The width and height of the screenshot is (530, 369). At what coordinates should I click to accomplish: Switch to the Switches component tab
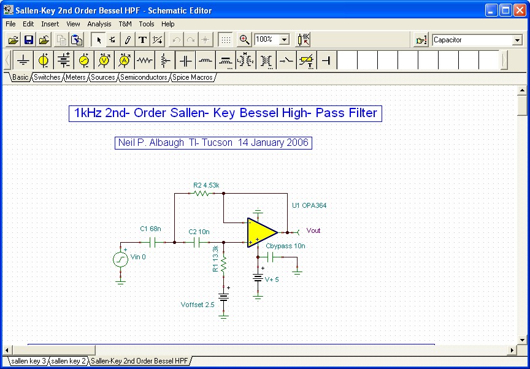click(47, 77)
